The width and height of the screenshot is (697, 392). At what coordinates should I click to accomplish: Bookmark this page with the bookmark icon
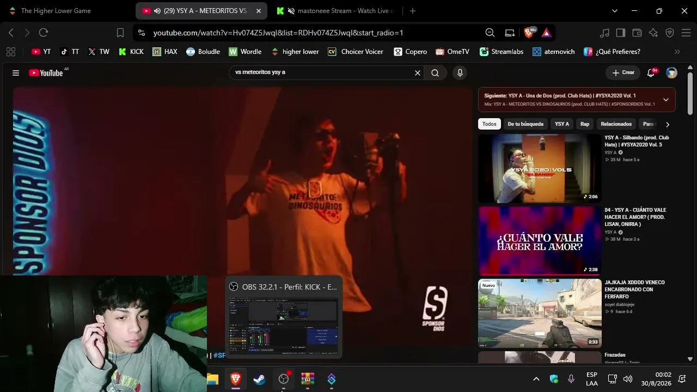click(x=120, y=33)
